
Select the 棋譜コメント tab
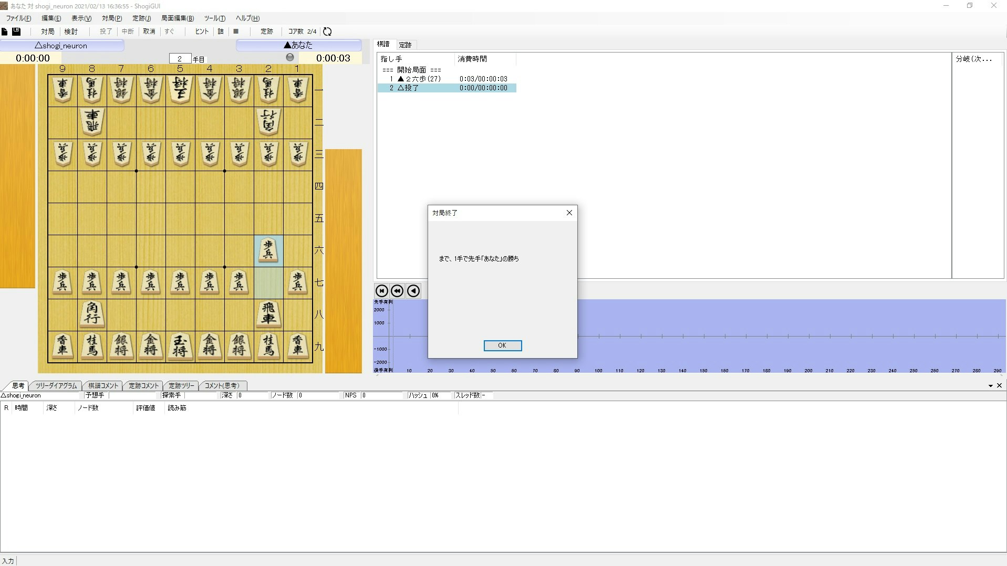tap(103, 385)
